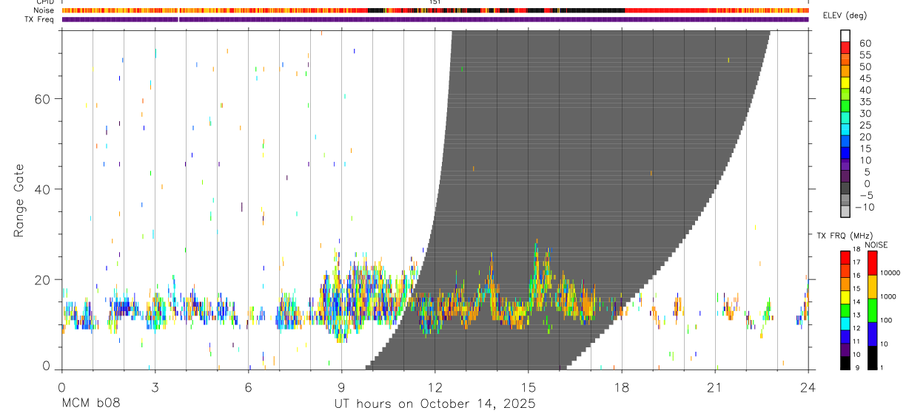Pick the blue swatch in the NOISE legend

point(873,334)
